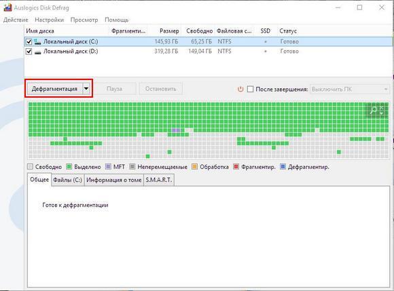
Task: Switch to the Файлы (C:) tab
Action: [68, 180]
